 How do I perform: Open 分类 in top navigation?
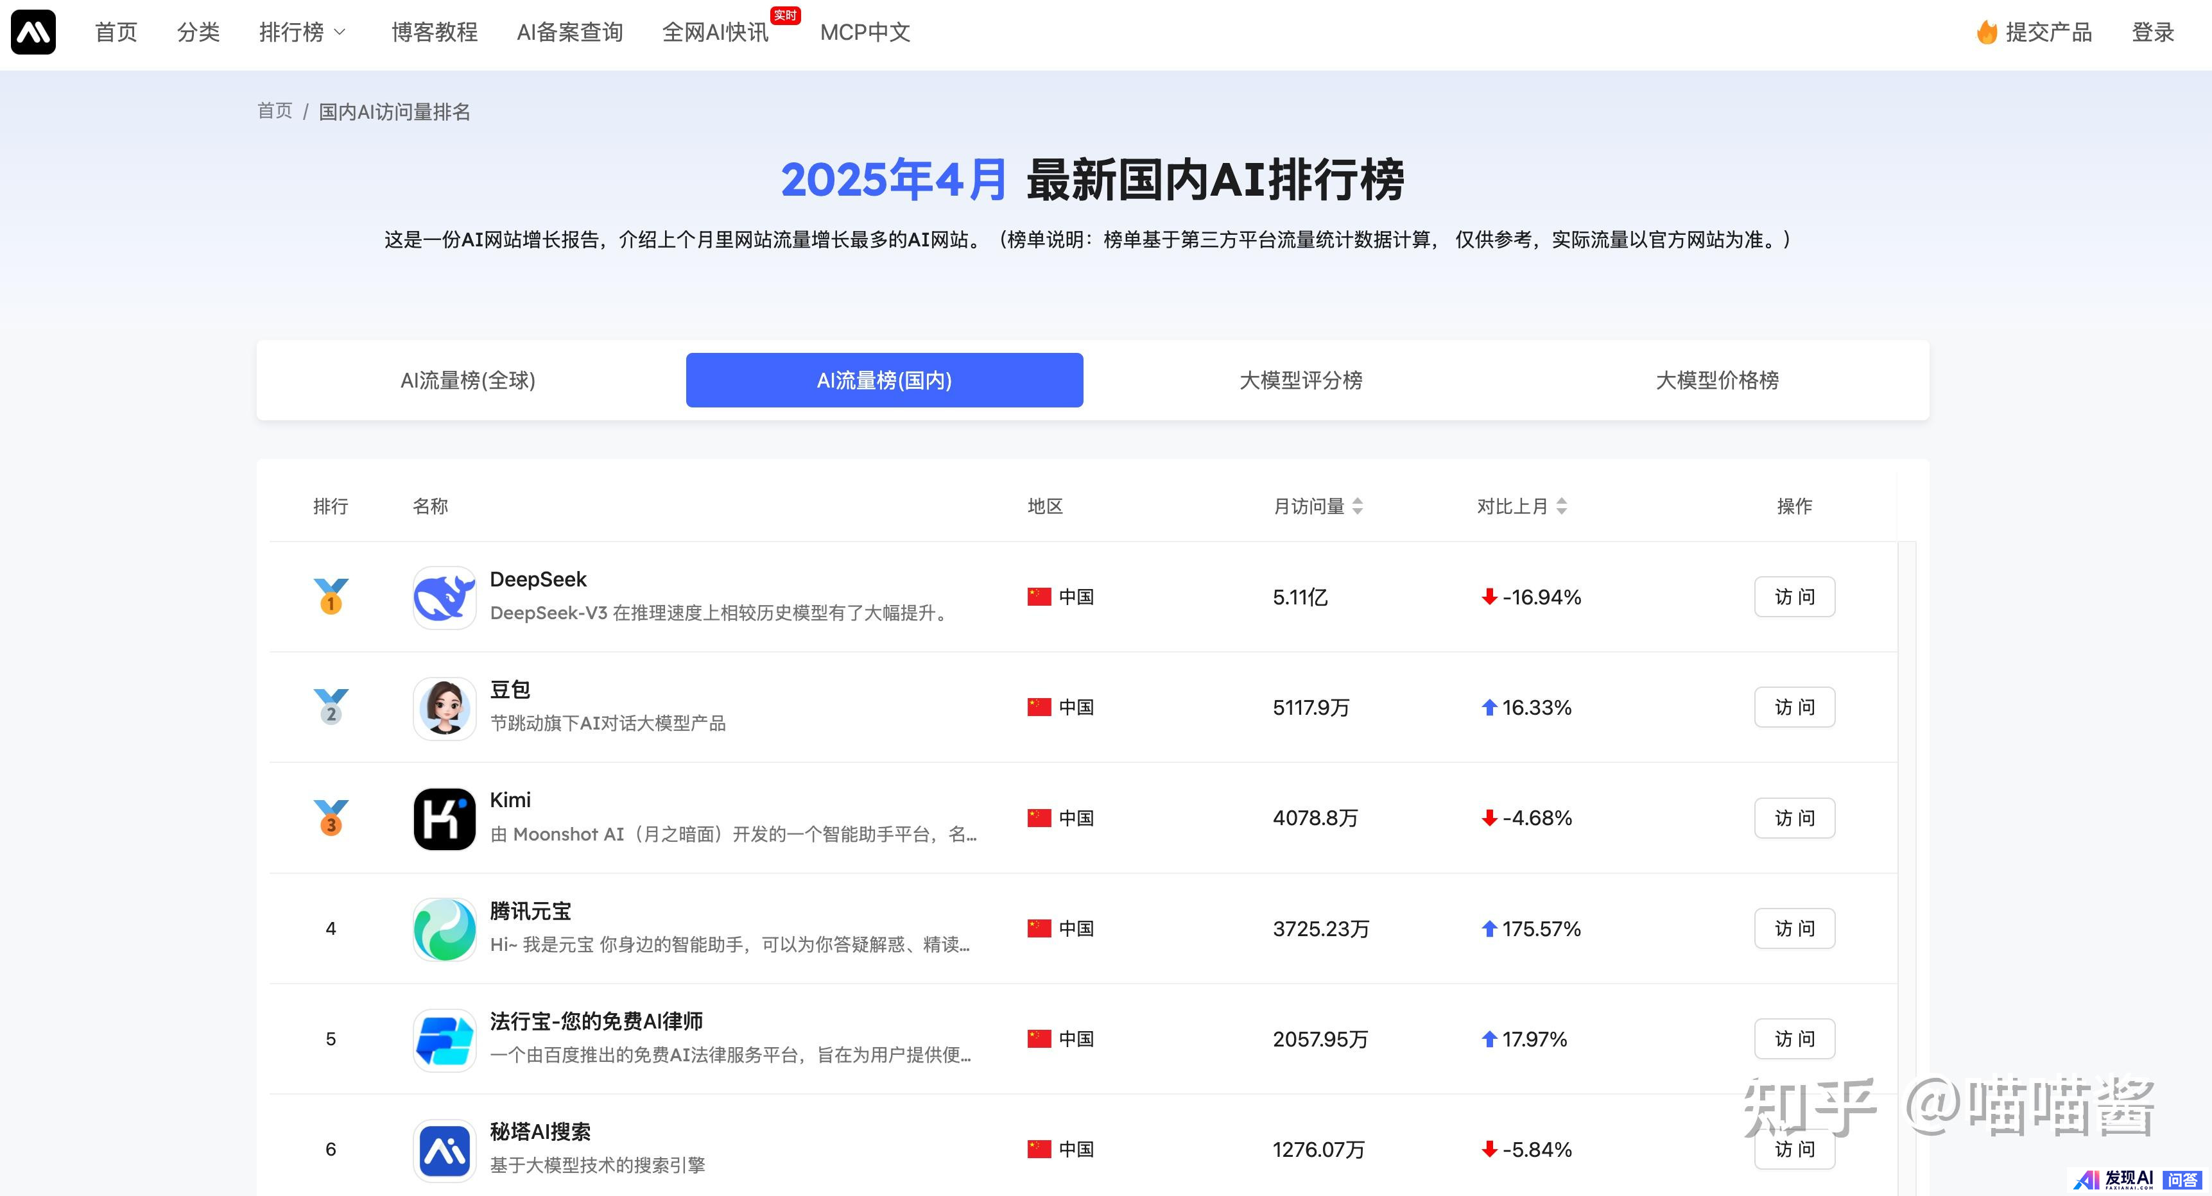[198, 33]
